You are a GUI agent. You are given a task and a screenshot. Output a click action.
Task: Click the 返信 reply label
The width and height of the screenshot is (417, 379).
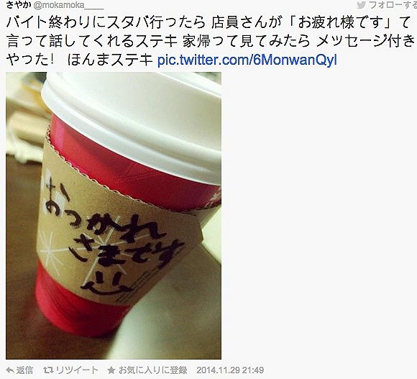click(x=24, y=370)
